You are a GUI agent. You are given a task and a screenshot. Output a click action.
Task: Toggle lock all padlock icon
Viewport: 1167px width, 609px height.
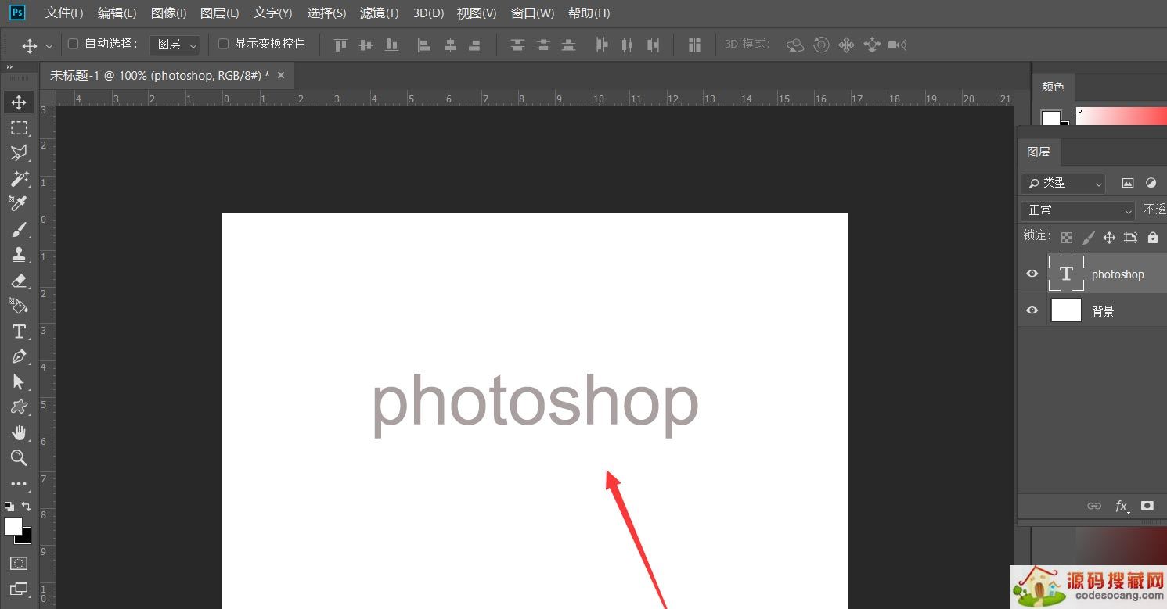click(1152, 238)
